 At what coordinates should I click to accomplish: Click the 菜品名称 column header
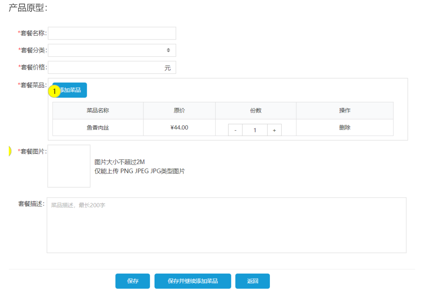[98, 110]
